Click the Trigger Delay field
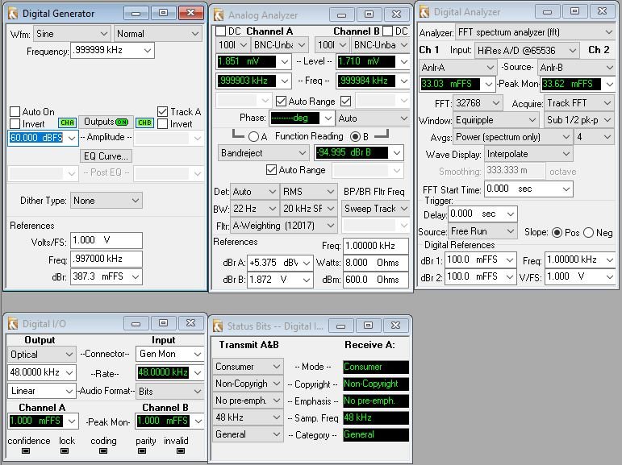This screenshot has width=622, height=465. pyautogui.click(x=482, y=214)
